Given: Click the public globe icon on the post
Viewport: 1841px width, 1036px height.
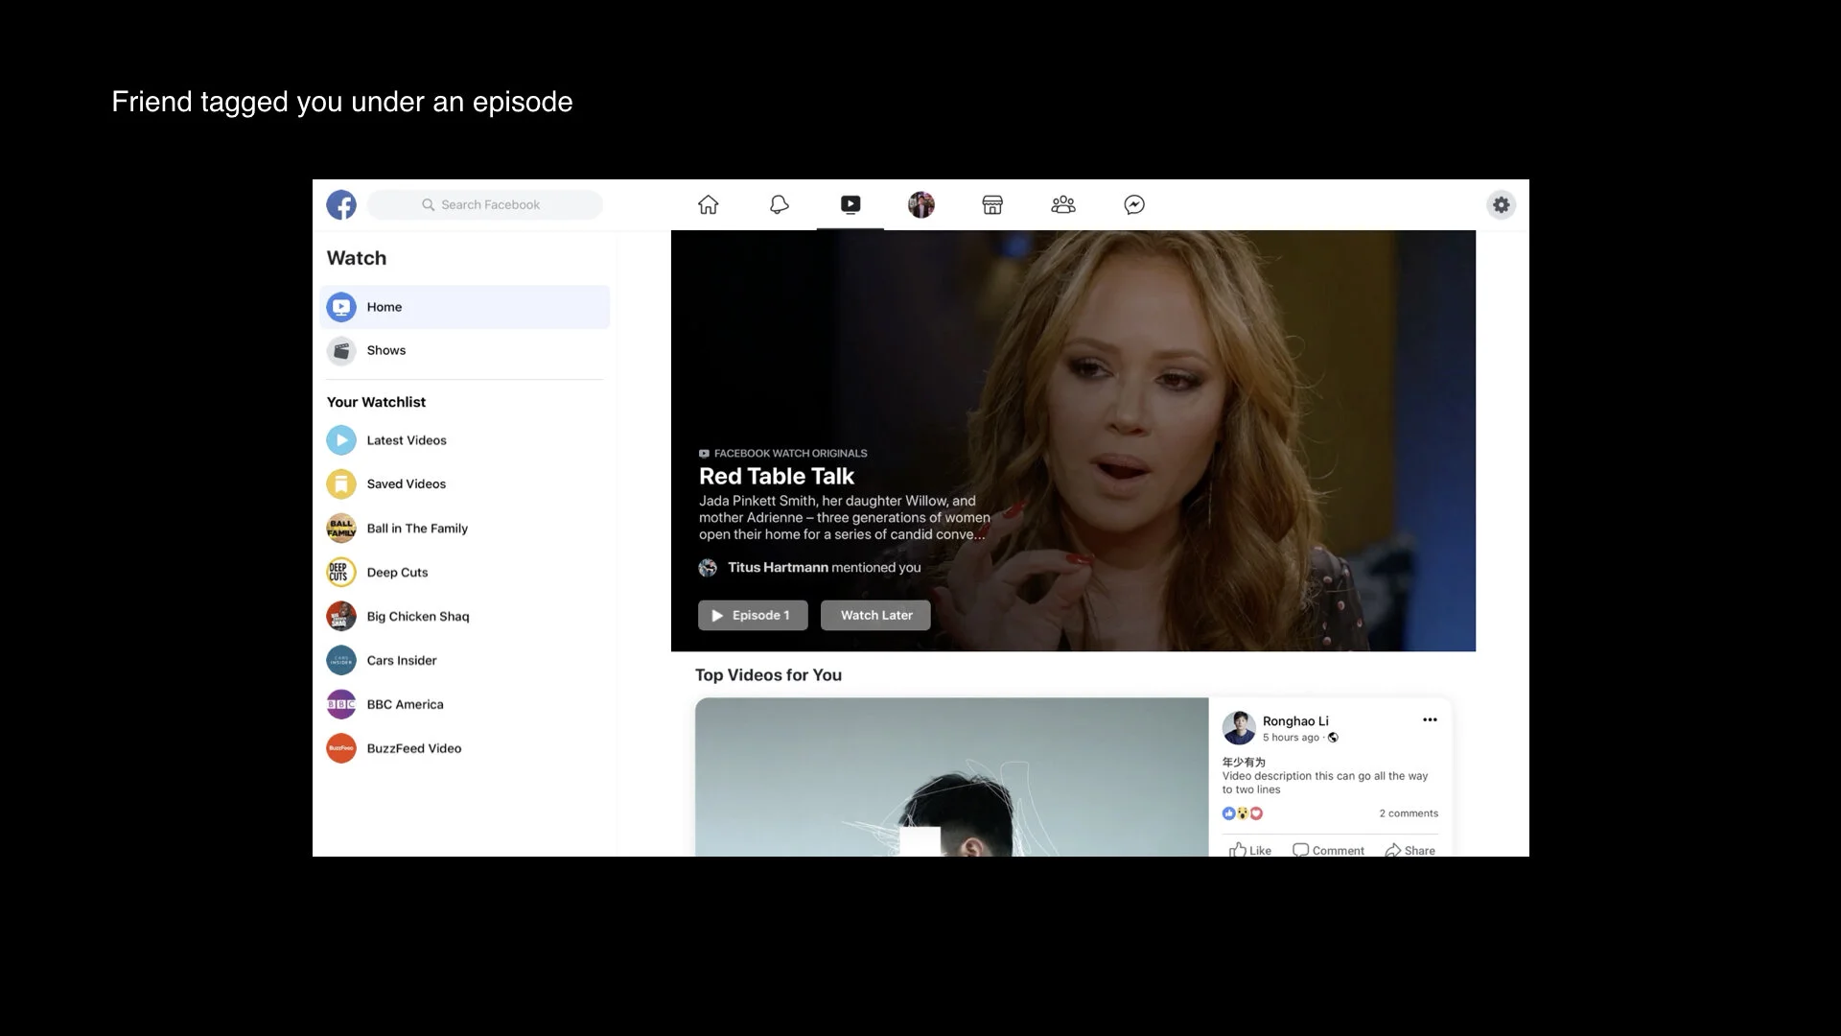Looking at the screenshot, I should (1333, 738).
